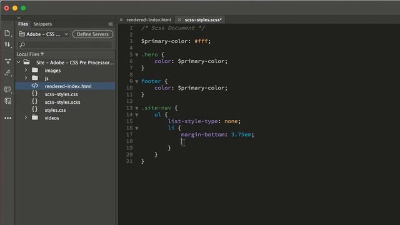The width and height of the screenshot is (400, 225).
Task: Click the #fff color value on line 3
Action: coord(201,41)
